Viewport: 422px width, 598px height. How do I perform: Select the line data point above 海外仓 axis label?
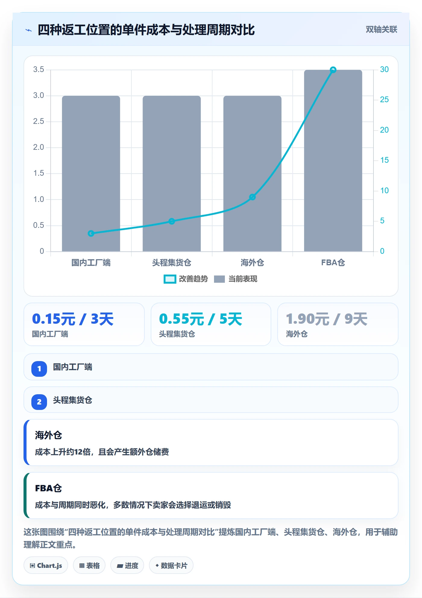(253, 197)
